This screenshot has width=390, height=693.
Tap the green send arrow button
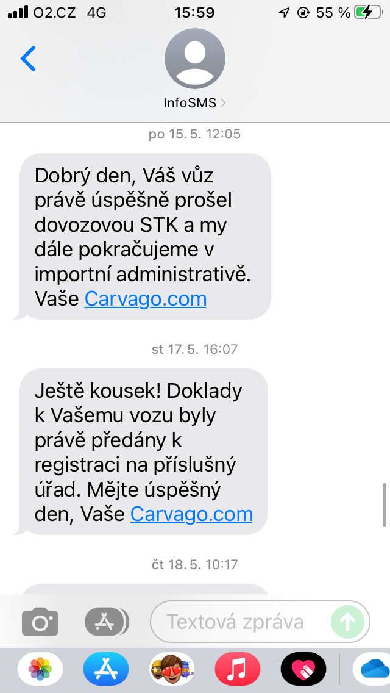[x=347, y=622]
